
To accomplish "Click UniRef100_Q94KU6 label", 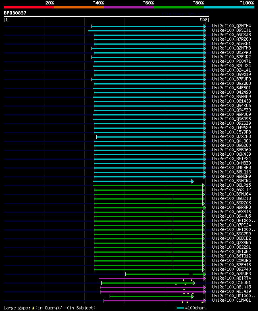I will click(x=231, y=105).
